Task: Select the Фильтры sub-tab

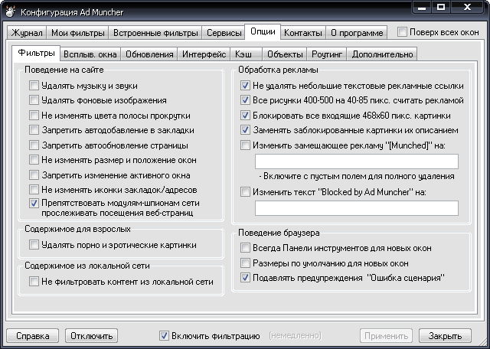Action: coord(36,53)
